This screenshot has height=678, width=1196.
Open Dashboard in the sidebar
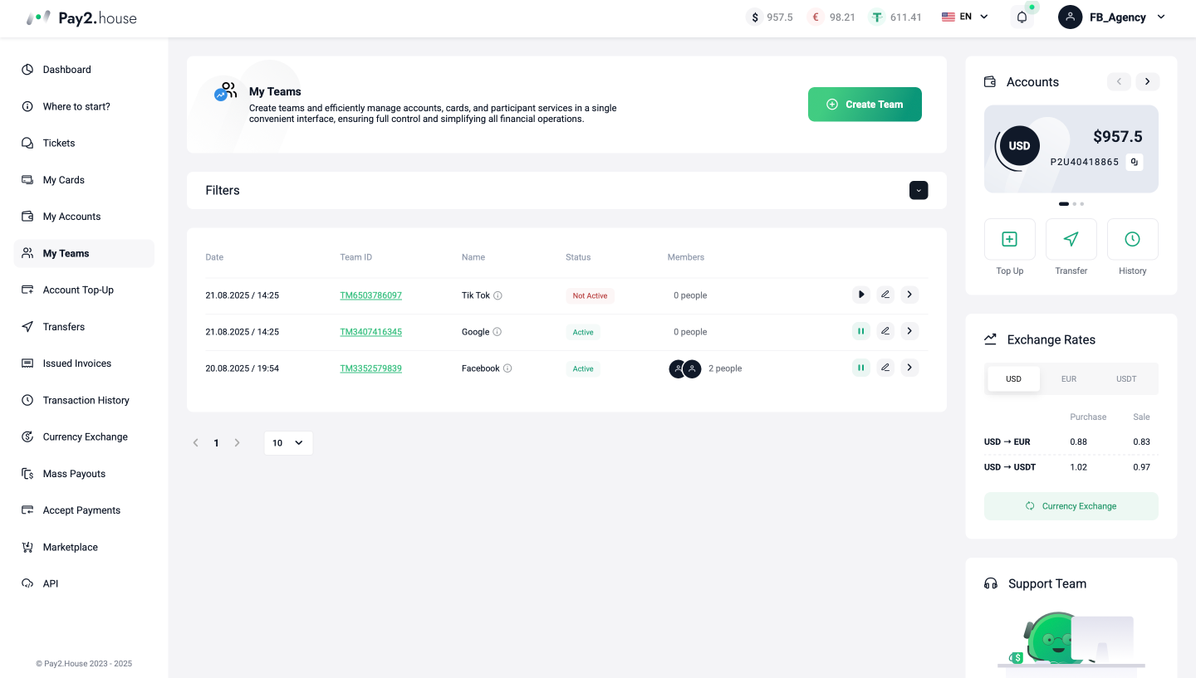point(84,70)
